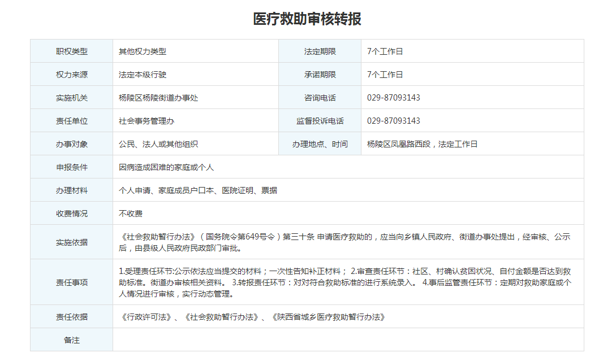
Task: Click the 责任事项 description paragraph
Action: [x=345, y=282]
